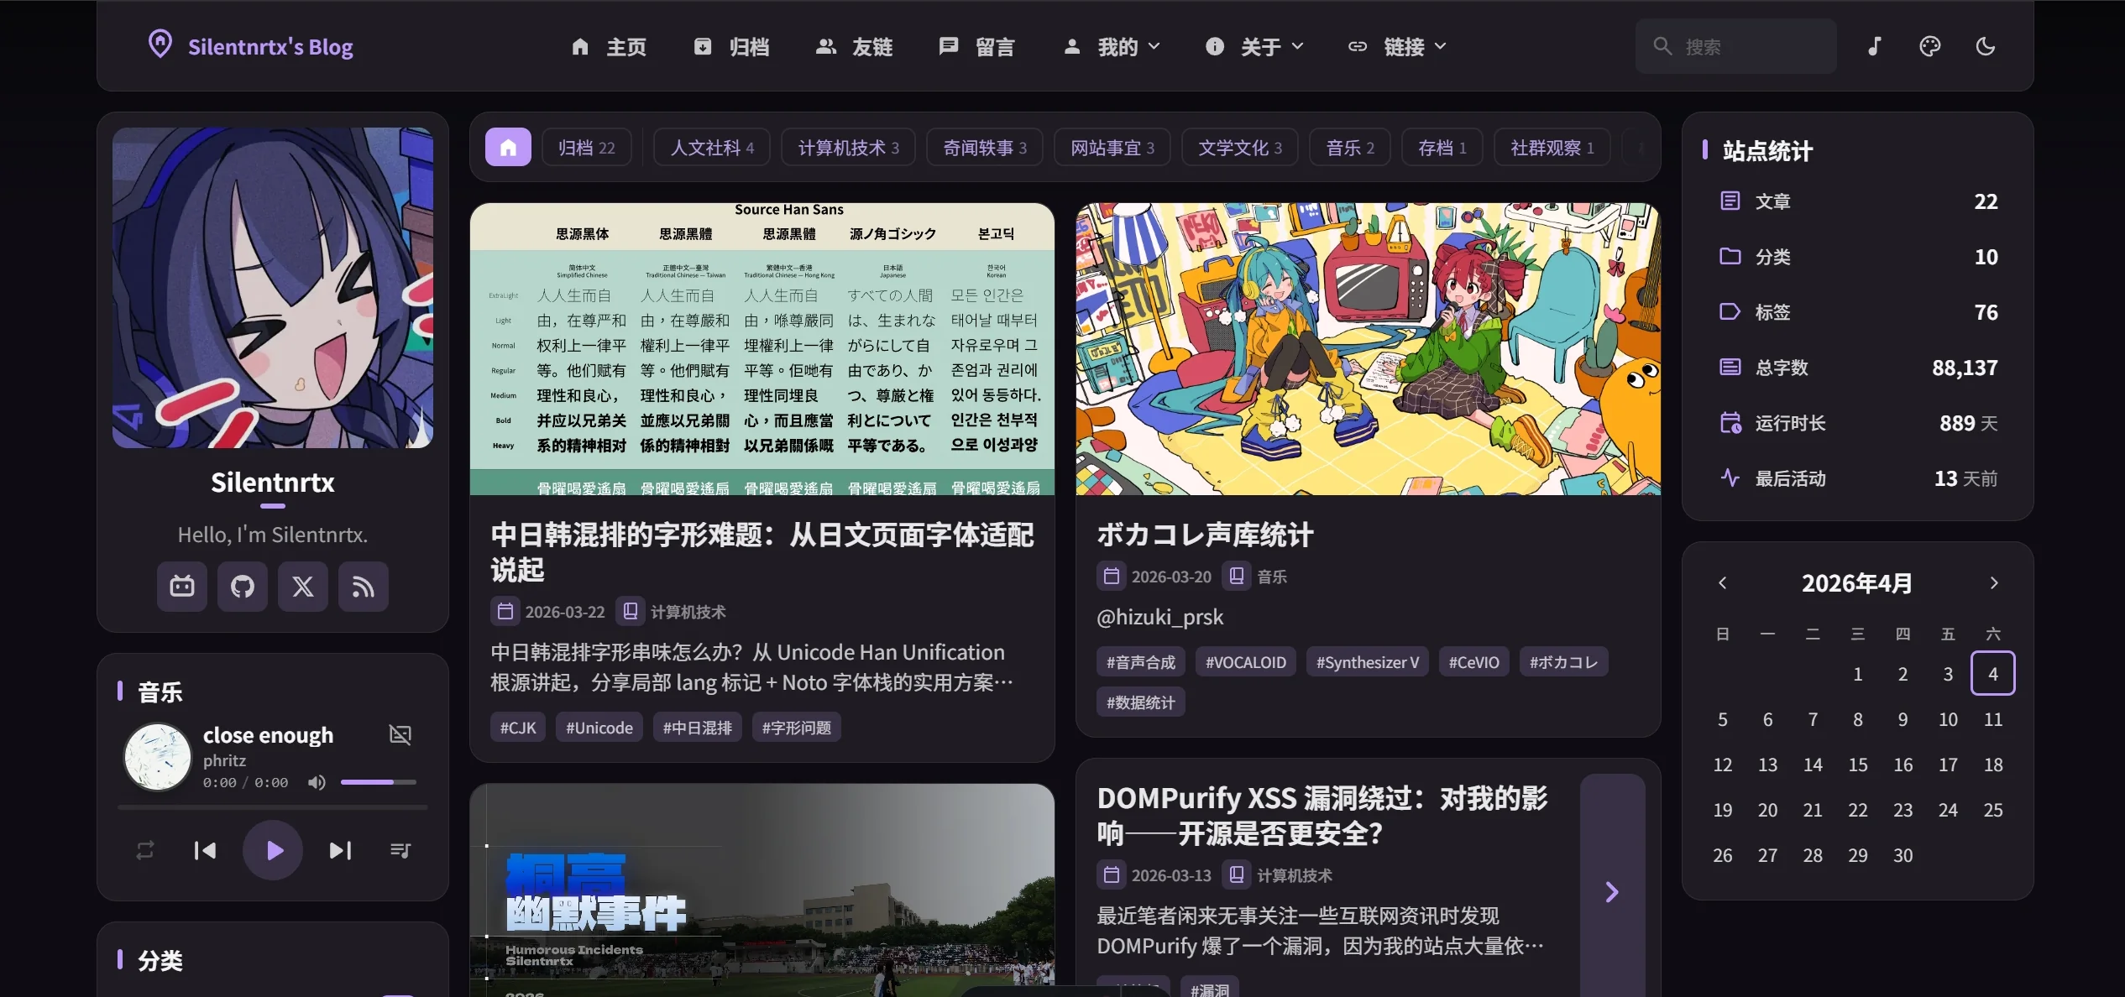Open the GitHub profile icon
This screenshot has height=997, width=2125.
tap(243, 586)
